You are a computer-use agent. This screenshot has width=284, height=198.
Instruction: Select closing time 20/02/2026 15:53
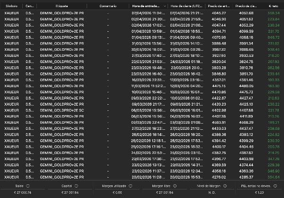[186, 177]
